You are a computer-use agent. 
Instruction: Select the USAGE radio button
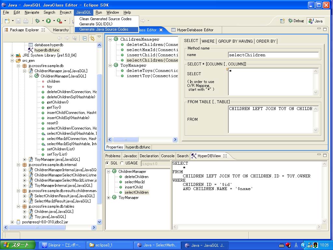coord(122,163)
